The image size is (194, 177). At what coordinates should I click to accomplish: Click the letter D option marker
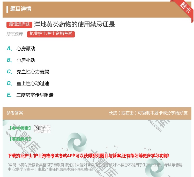(9, 83)
